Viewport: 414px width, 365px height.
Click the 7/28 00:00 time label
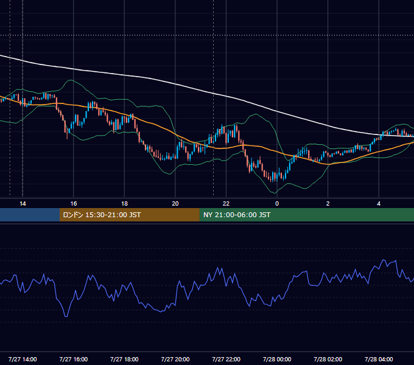277,359
